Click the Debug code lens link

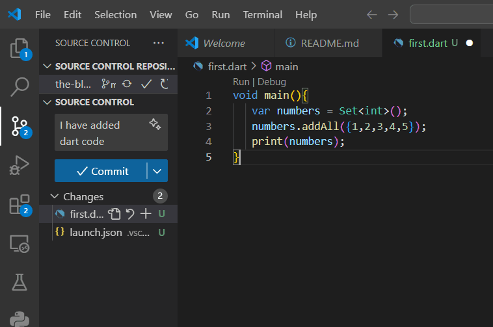[272, 82]
